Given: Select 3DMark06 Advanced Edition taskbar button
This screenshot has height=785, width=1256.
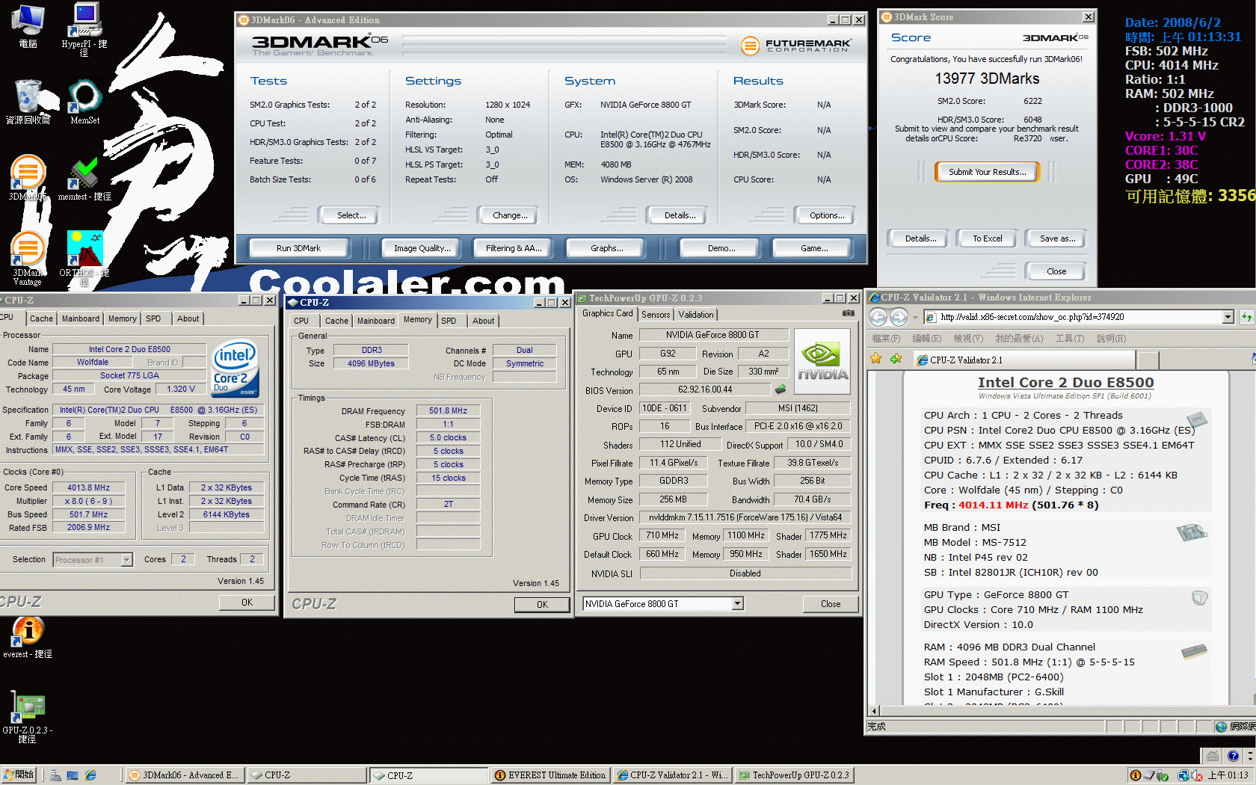Looking at the screenshot, I should pyautogui.click(x=183, y=775).
